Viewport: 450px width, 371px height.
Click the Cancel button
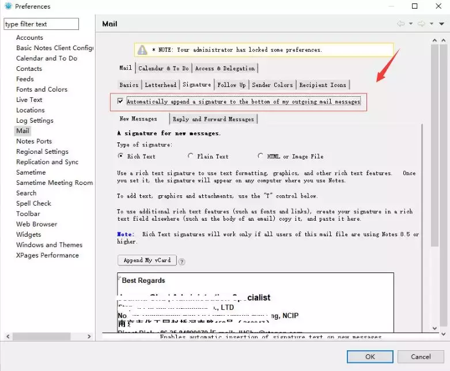421,357
